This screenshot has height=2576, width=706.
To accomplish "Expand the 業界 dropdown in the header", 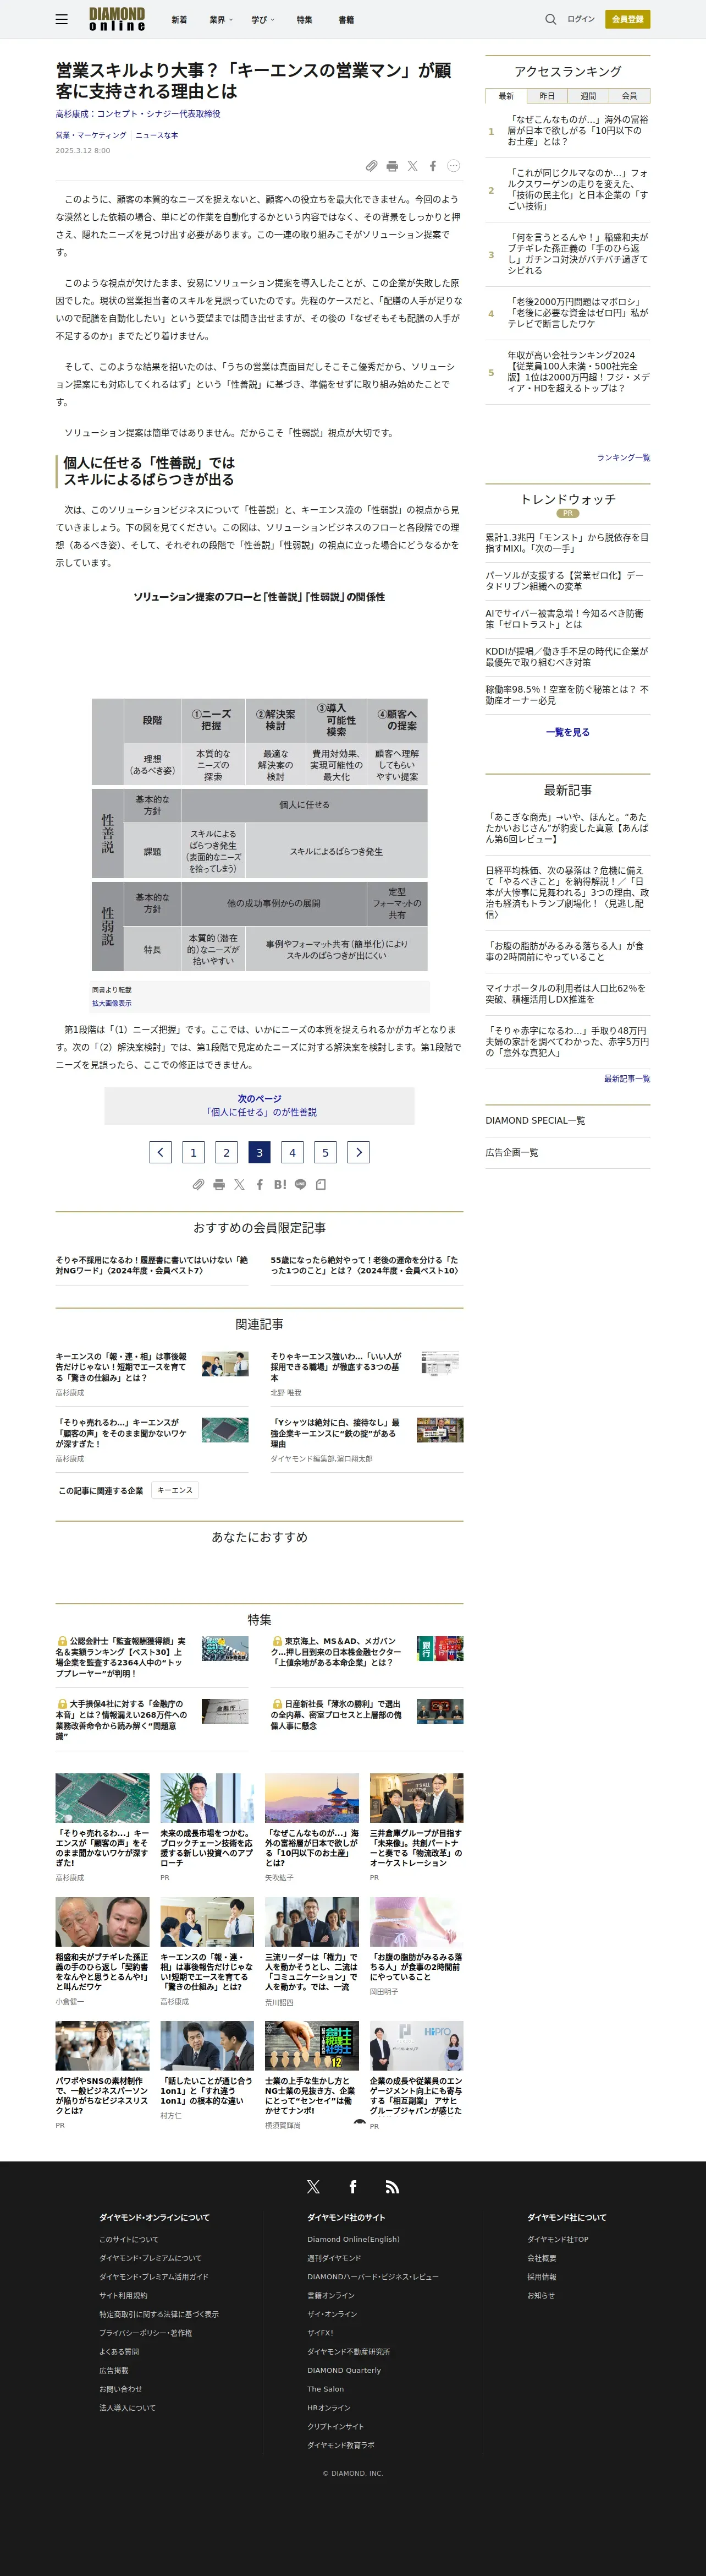I will coord(220,19).
